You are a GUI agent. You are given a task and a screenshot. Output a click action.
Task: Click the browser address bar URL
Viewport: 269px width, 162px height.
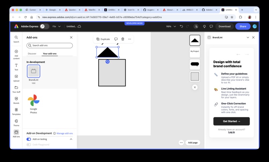tap(102, 17)
